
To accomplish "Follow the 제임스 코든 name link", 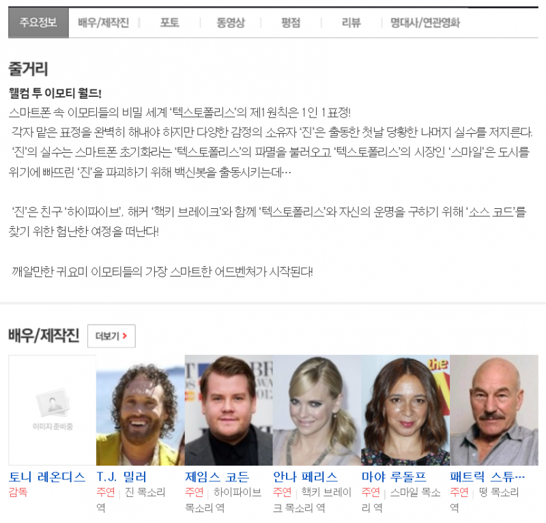I will [x=217, y=477].
